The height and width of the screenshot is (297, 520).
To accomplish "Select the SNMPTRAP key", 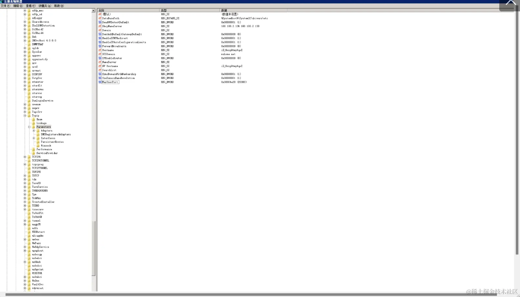I will tap(38, 44).
